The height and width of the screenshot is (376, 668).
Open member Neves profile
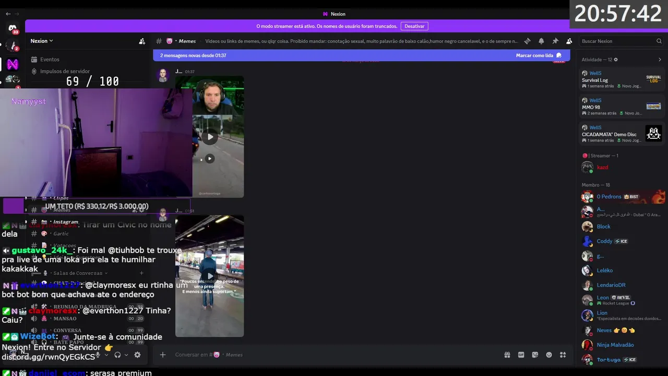[x=622, y=331]
